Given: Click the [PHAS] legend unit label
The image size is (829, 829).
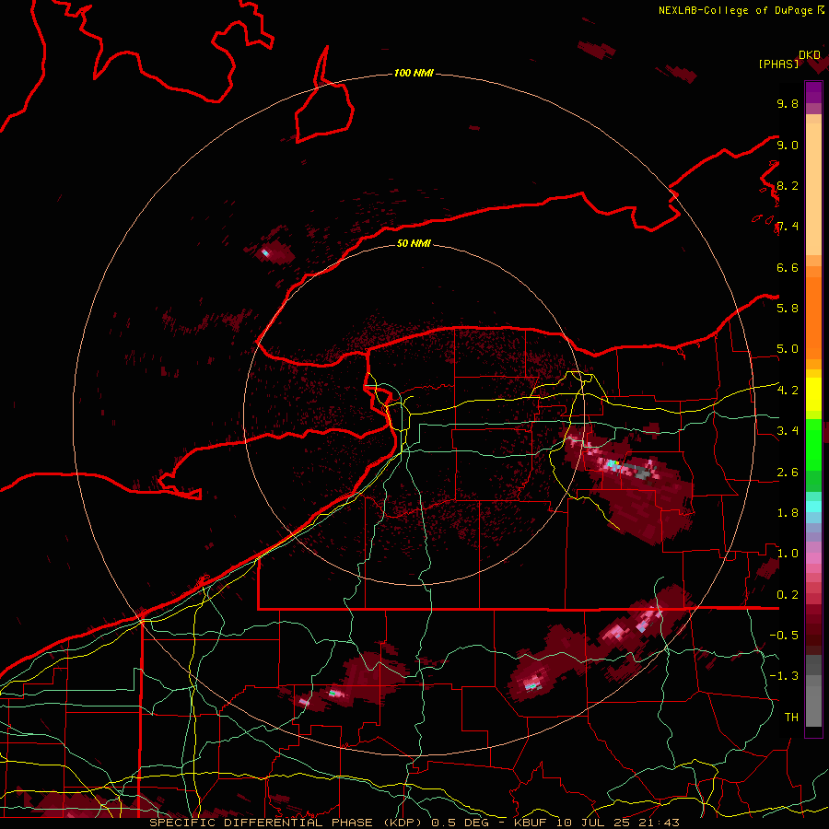Looking at the screenshot, I should point(778,64).
